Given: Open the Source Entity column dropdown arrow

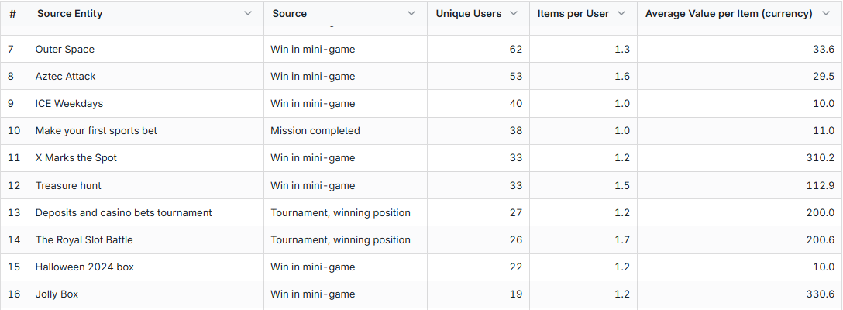Looking at the screenshot, I should pos(248,13).
